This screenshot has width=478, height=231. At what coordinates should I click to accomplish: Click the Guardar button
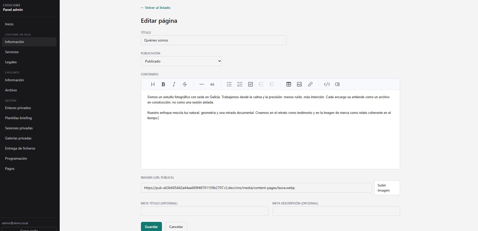point(151,227)
